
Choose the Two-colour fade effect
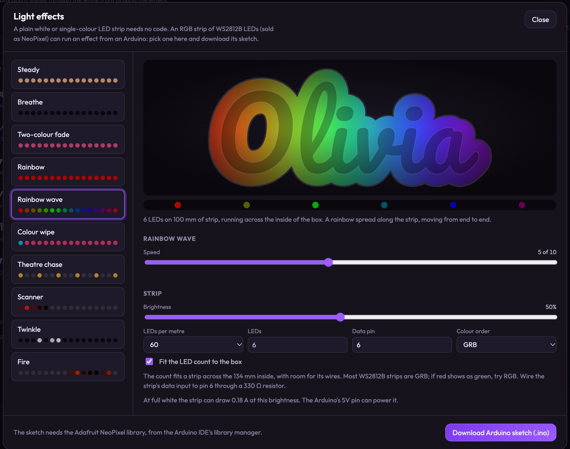68,140
